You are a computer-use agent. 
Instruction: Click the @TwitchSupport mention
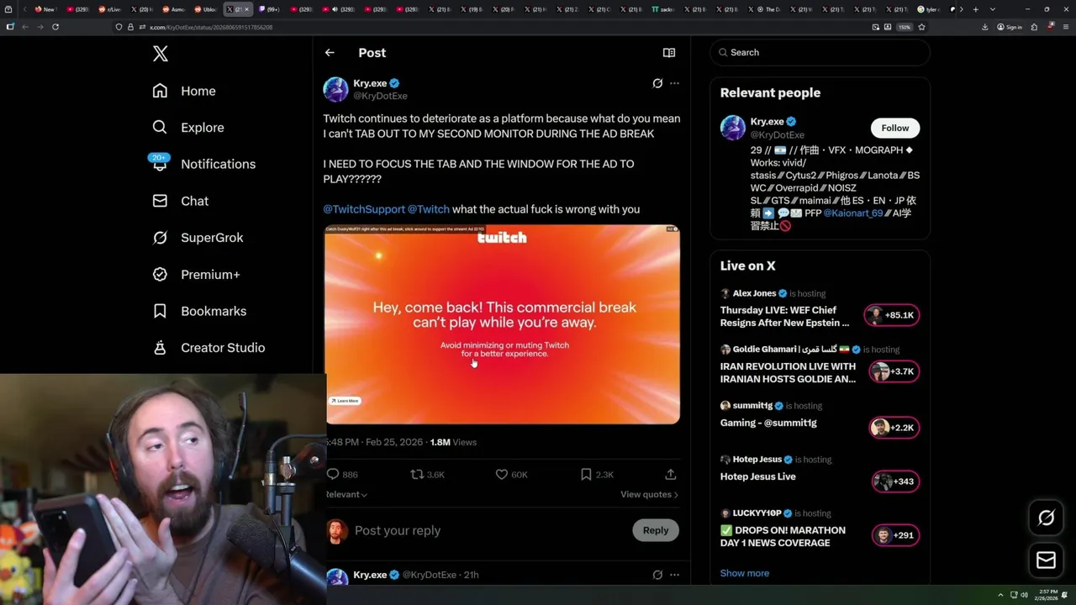tap(364, 209)
